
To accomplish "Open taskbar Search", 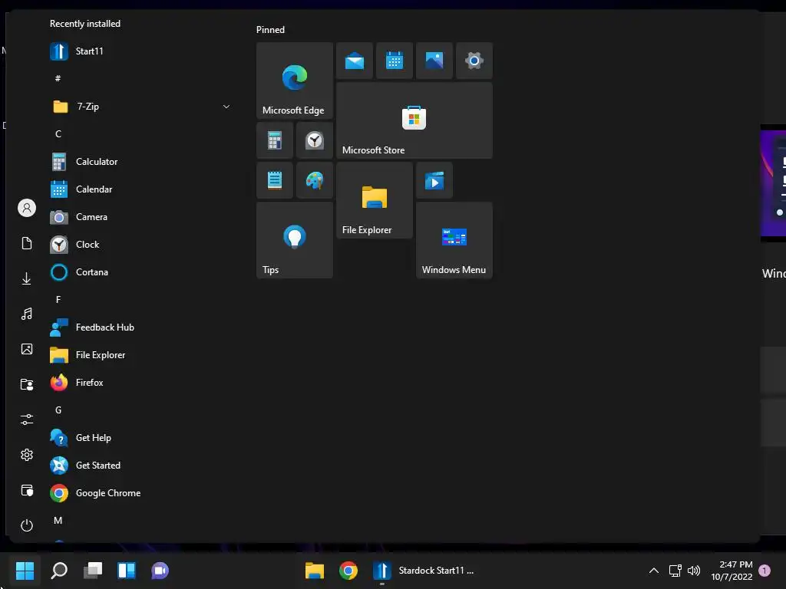I will (59, 570).
